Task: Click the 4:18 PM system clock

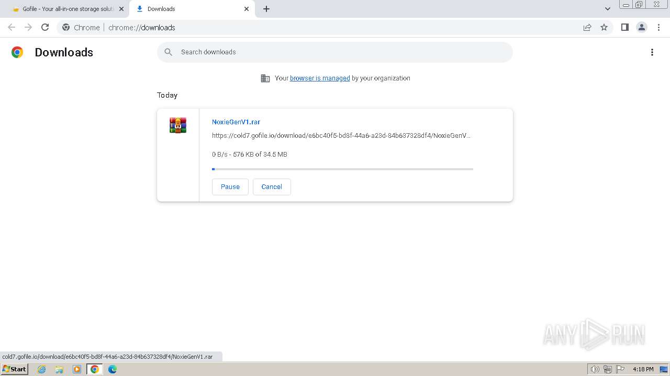Action: point(643,369)
